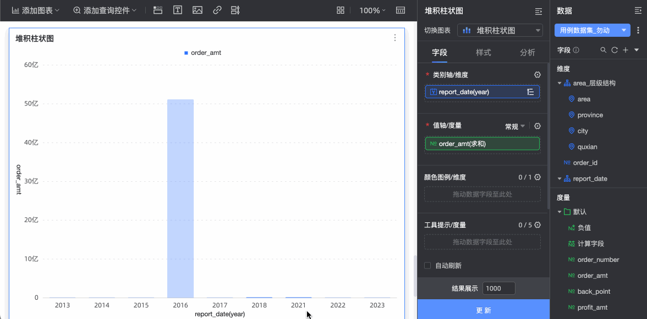
Task: Toggle the order_amt legend item
Action: point(202,53)
